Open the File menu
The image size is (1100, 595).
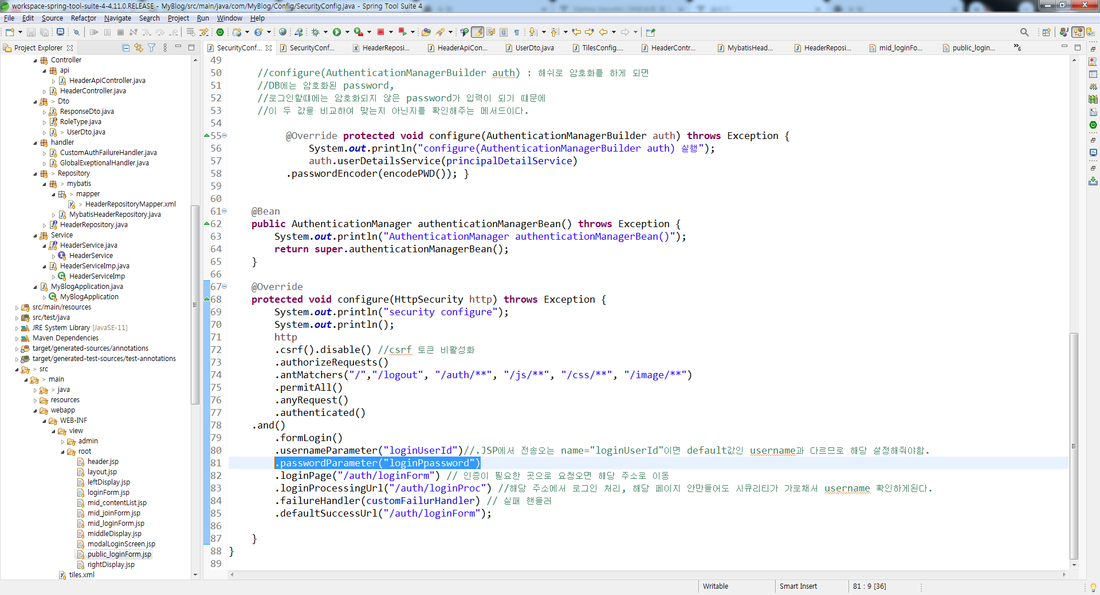(x=9, y=18)
